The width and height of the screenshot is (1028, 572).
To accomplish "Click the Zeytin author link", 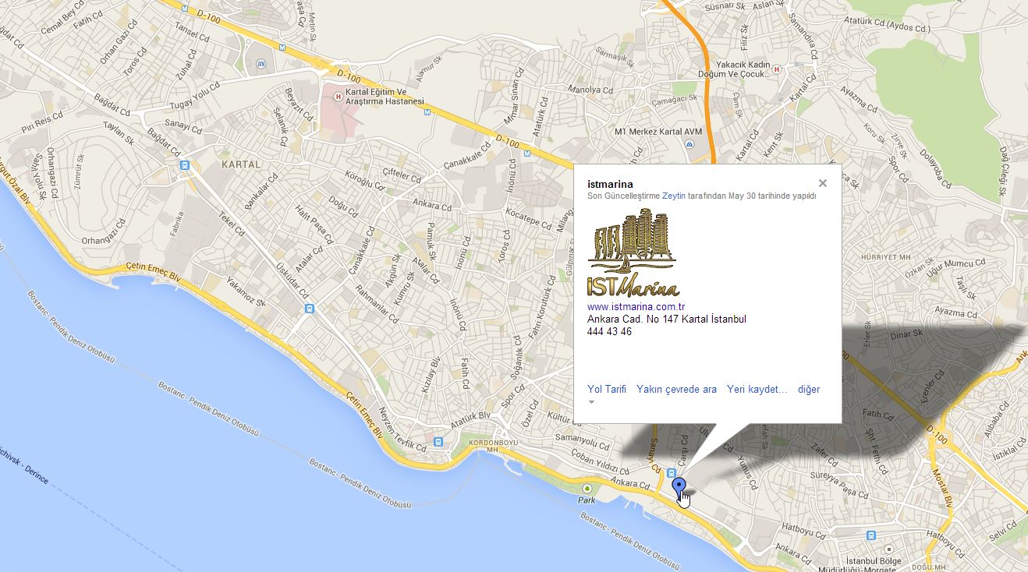I will pyautogui.click(x=674, y=196).
